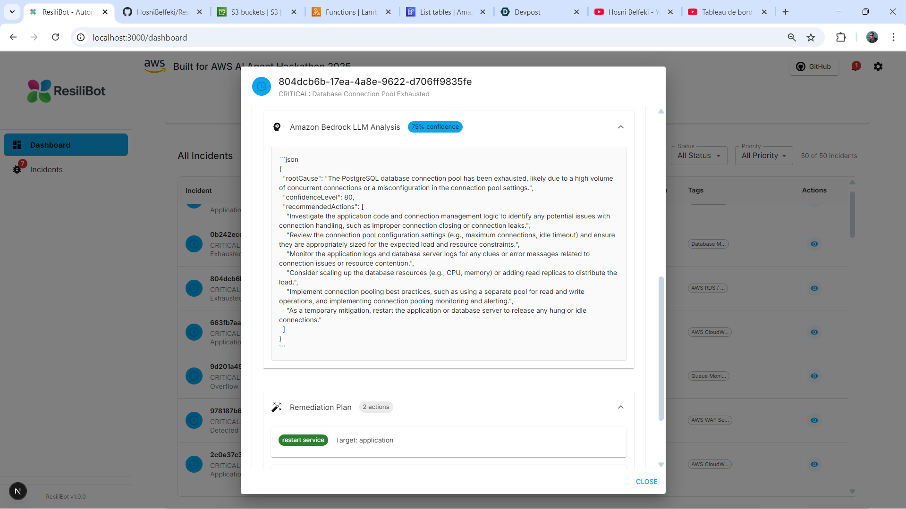The image size is (906, 509).
Task: Click the Remediation Plan magic wand icon
Action: click(277, 407)
